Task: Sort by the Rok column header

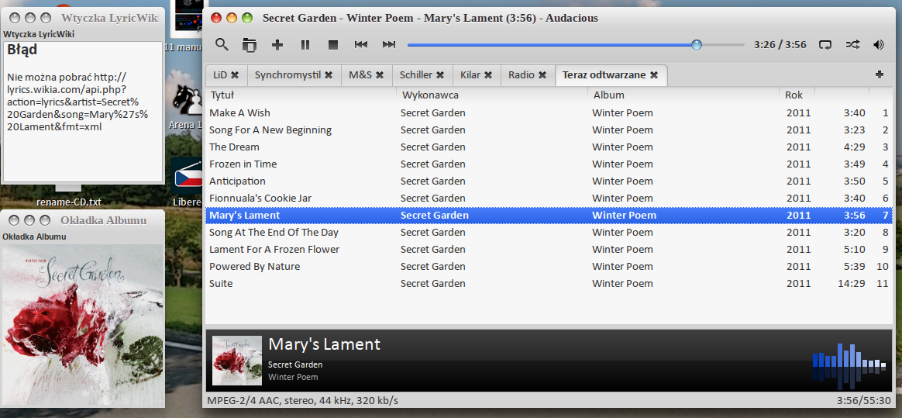Action: (x=797, y=95)
